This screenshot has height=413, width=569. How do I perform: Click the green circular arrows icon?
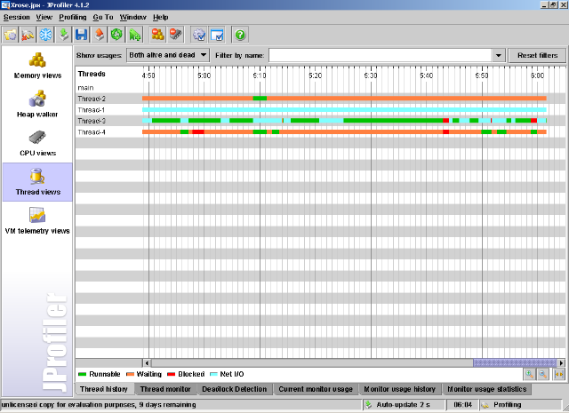click(116, 36)
